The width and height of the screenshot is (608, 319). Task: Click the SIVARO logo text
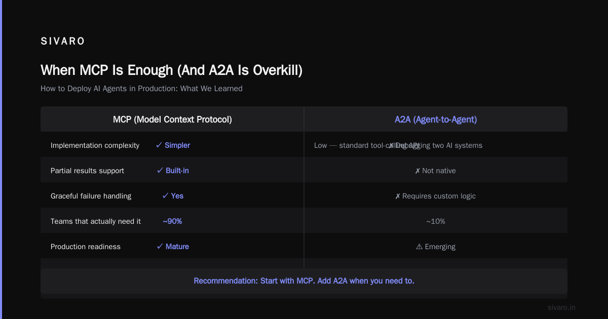pos(63,42)
